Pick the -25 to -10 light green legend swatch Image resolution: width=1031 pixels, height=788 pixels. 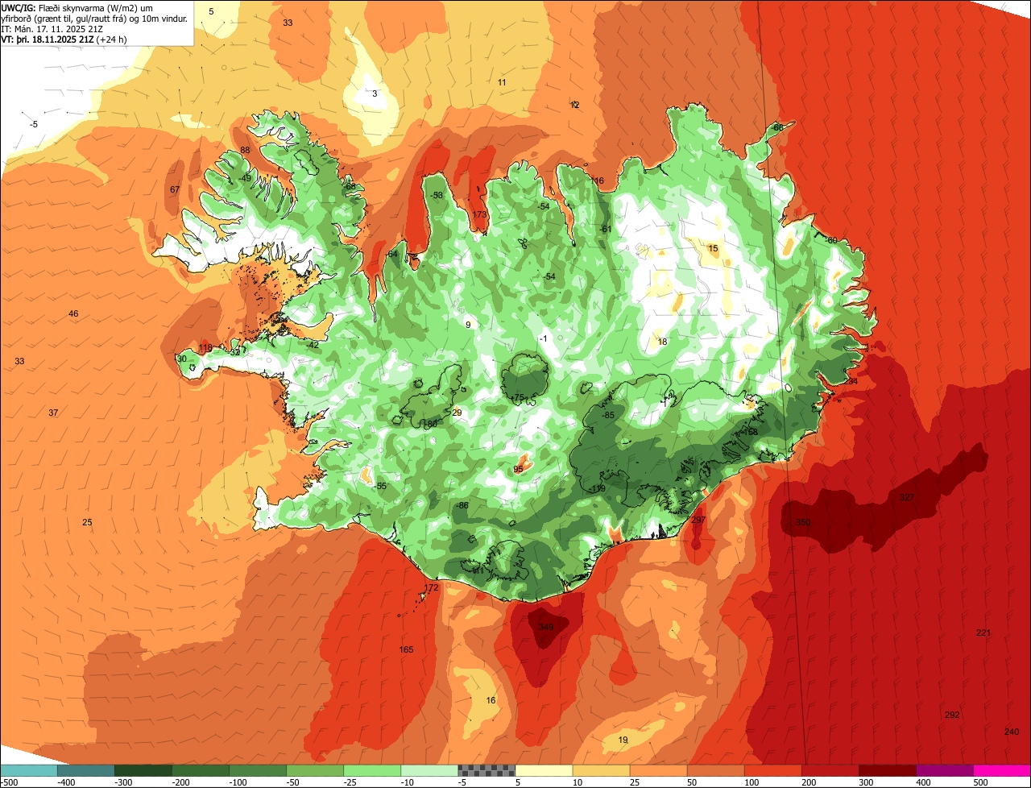(372, 770)
